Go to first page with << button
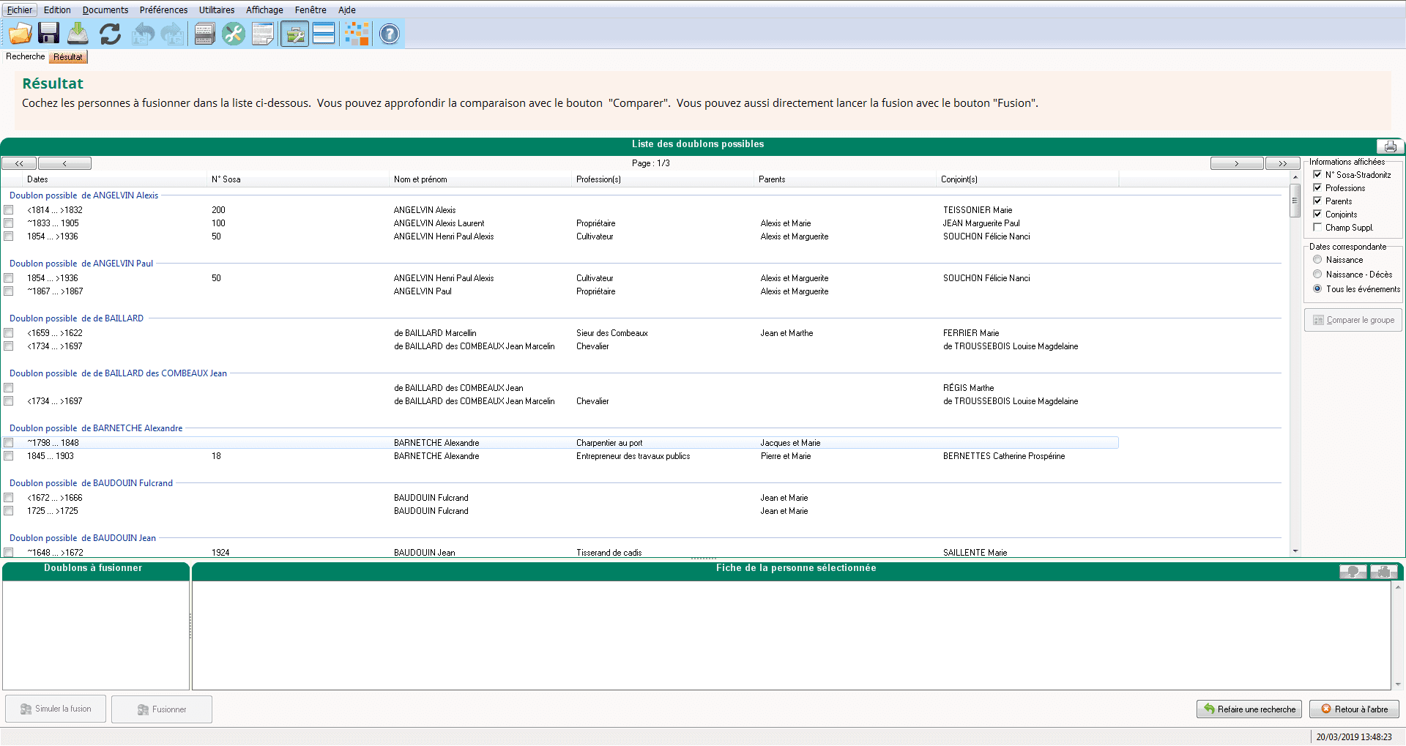 click(19, 163)
